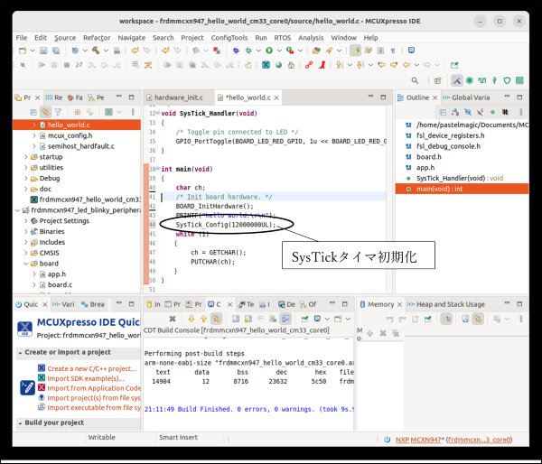
Task: Select SysTick_Handler(void) in Outline
Action: (x=450, y=178)
